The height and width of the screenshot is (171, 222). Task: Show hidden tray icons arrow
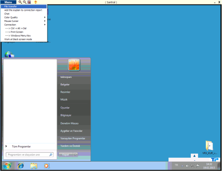(183, 166)
